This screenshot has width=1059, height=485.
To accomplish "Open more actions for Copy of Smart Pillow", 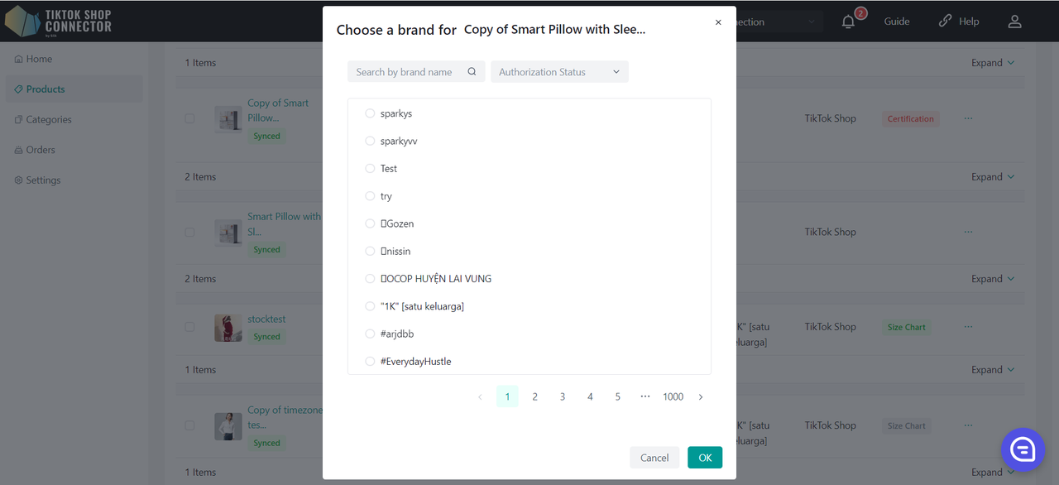I will tap(968, 118).
